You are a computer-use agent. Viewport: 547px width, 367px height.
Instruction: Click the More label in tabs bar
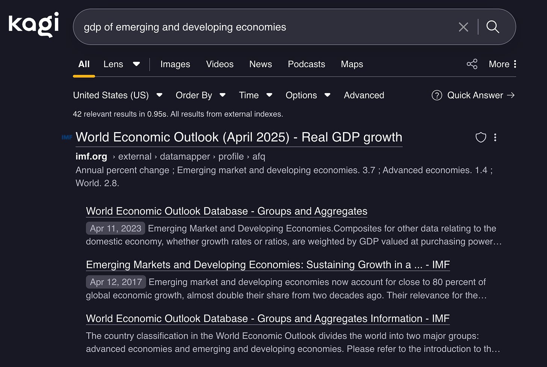499,64
